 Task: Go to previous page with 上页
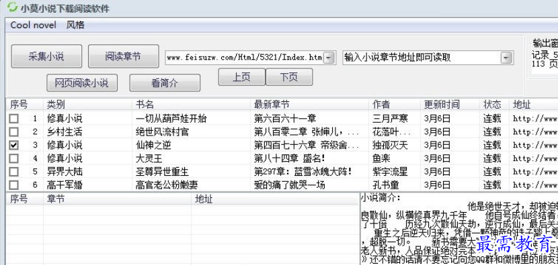pos(241,77)
